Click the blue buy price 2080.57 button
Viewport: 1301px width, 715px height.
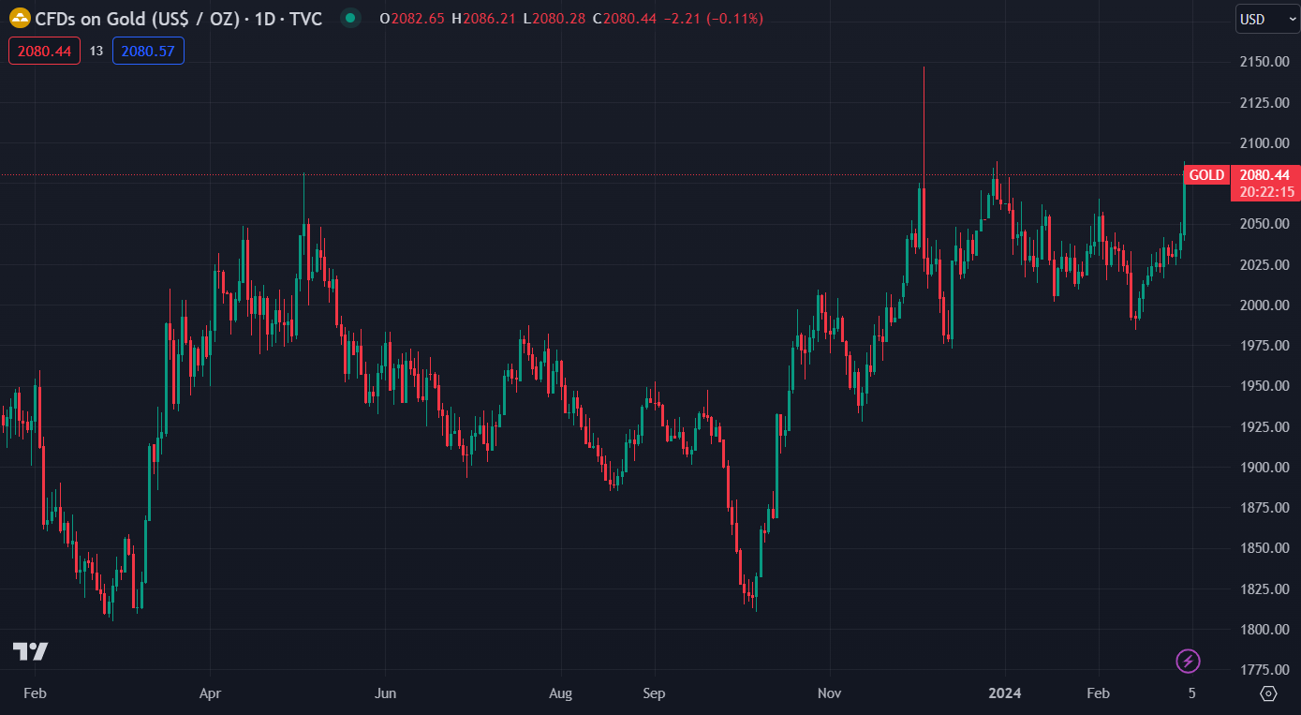click(x=148, y=52)
